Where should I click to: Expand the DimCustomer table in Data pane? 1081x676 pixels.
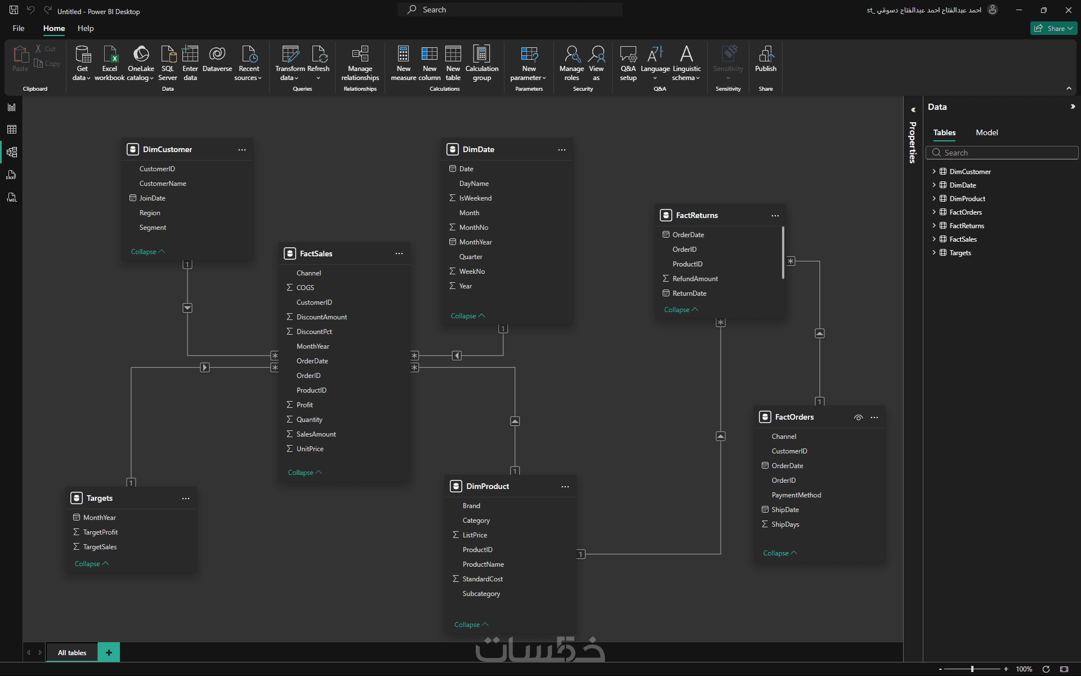point(934,171)
